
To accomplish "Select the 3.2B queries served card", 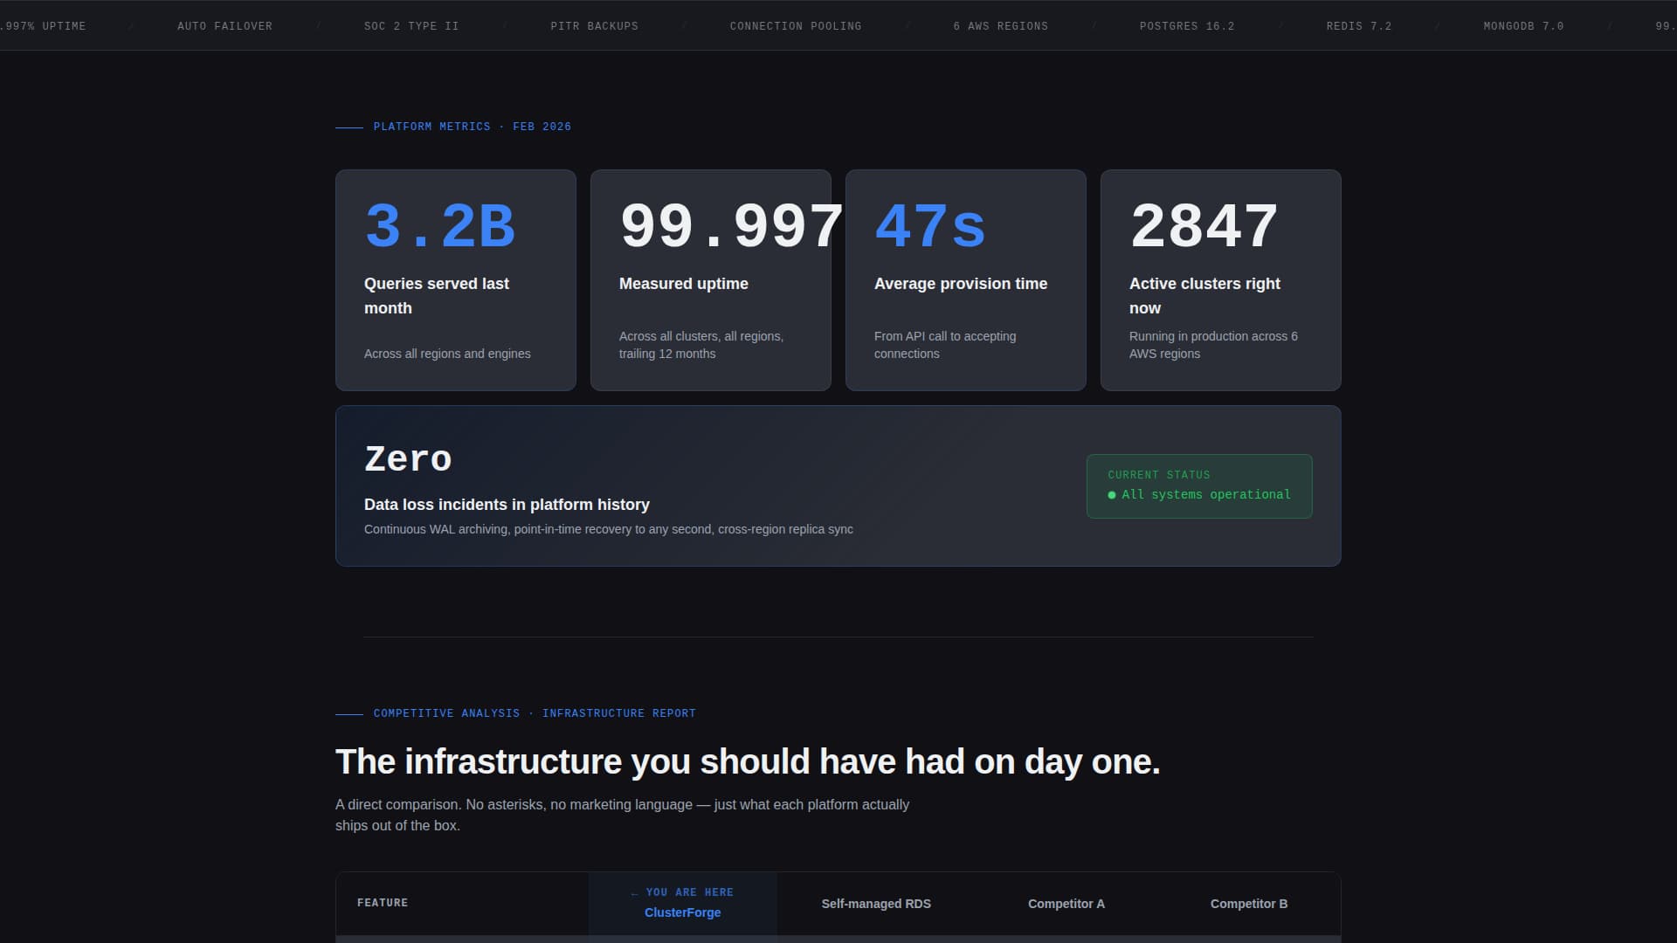I will coord(456,280).
